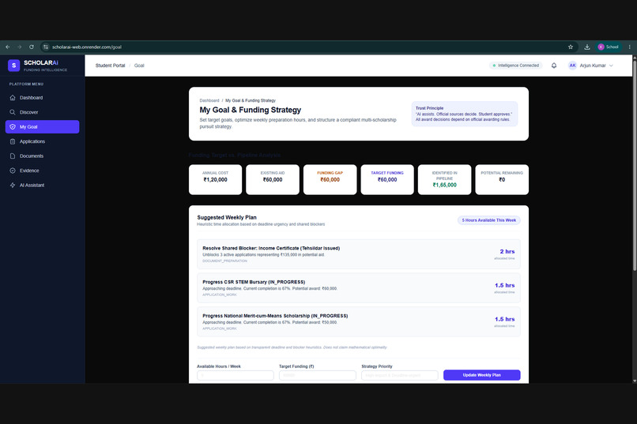
Task: Click the browser address bar URL
Action: click(87, 47)
